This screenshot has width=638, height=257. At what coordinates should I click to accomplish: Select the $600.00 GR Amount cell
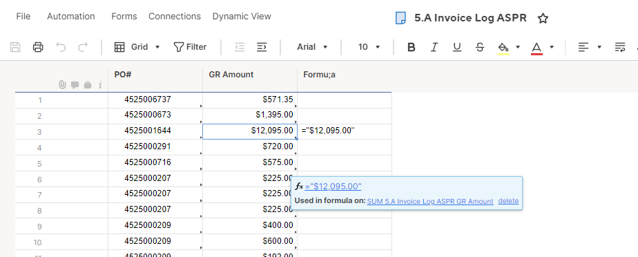click(x=250, y=242)
